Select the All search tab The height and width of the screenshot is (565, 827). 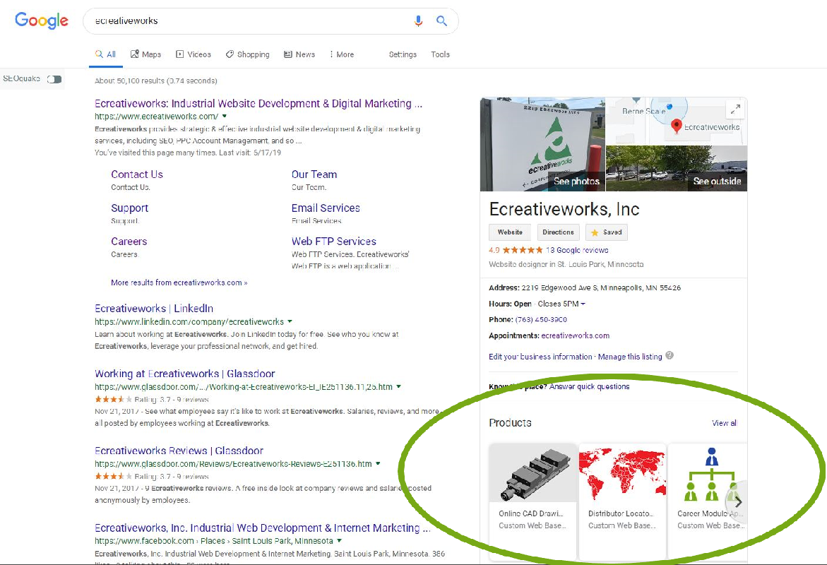coord(105,54)
